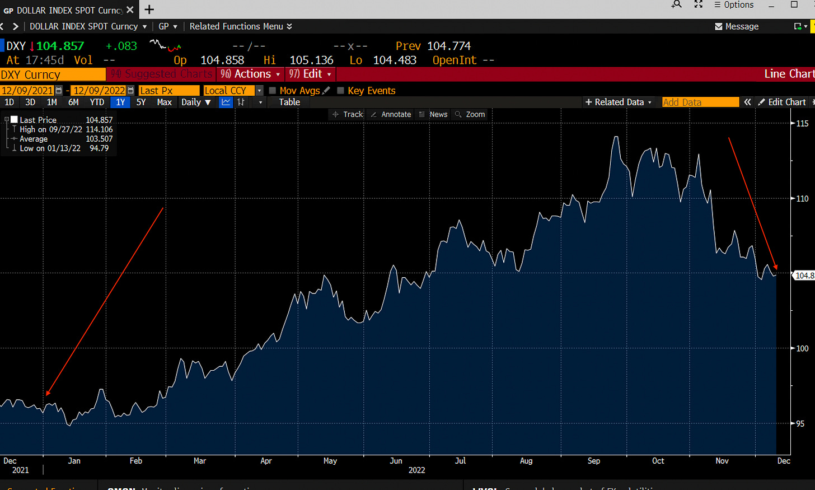
Task: Enable the Key Events checkbox
Action: (340, 90)
